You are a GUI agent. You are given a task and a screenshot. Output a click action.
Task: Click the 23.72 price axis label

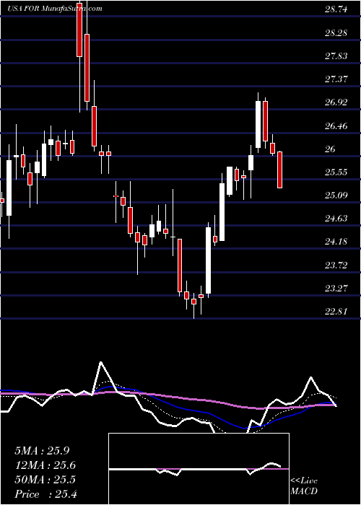336,265
